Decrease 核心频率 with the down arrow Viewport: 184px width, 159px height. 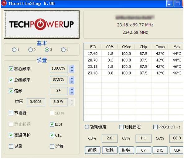[x=72, y=71]
